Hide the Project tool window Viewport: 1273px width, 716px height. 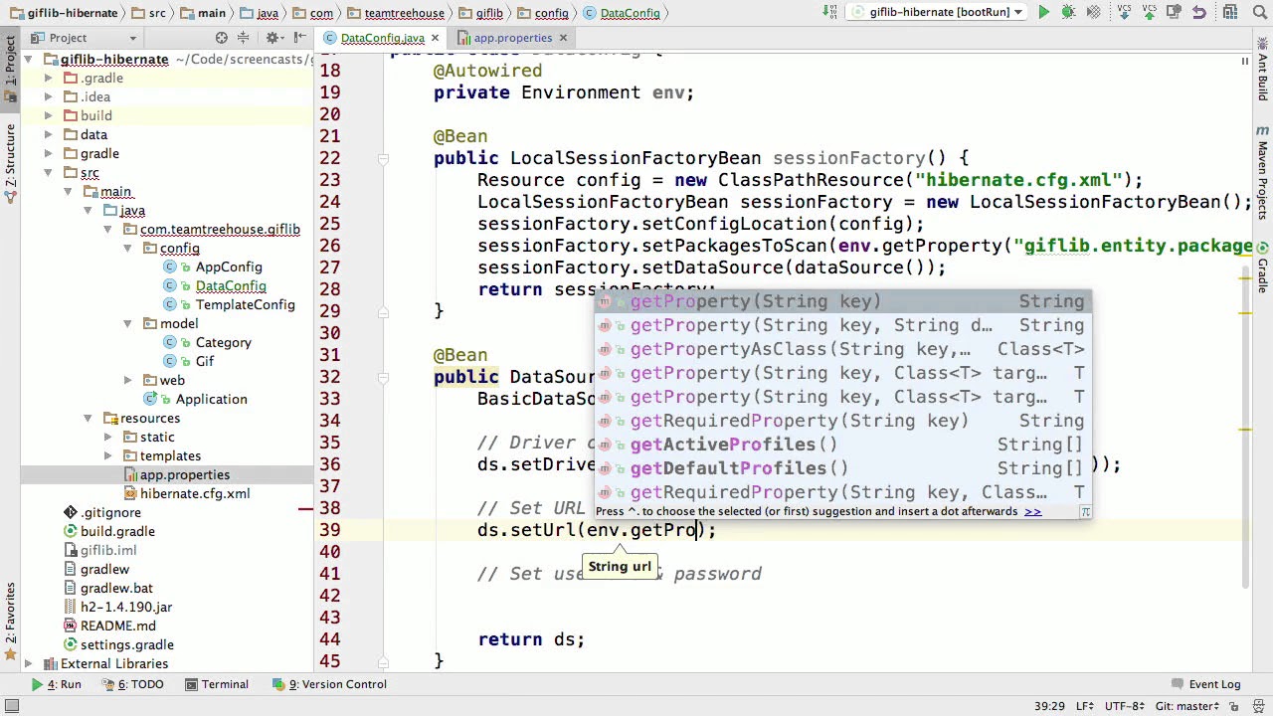(x=298, y=38)
